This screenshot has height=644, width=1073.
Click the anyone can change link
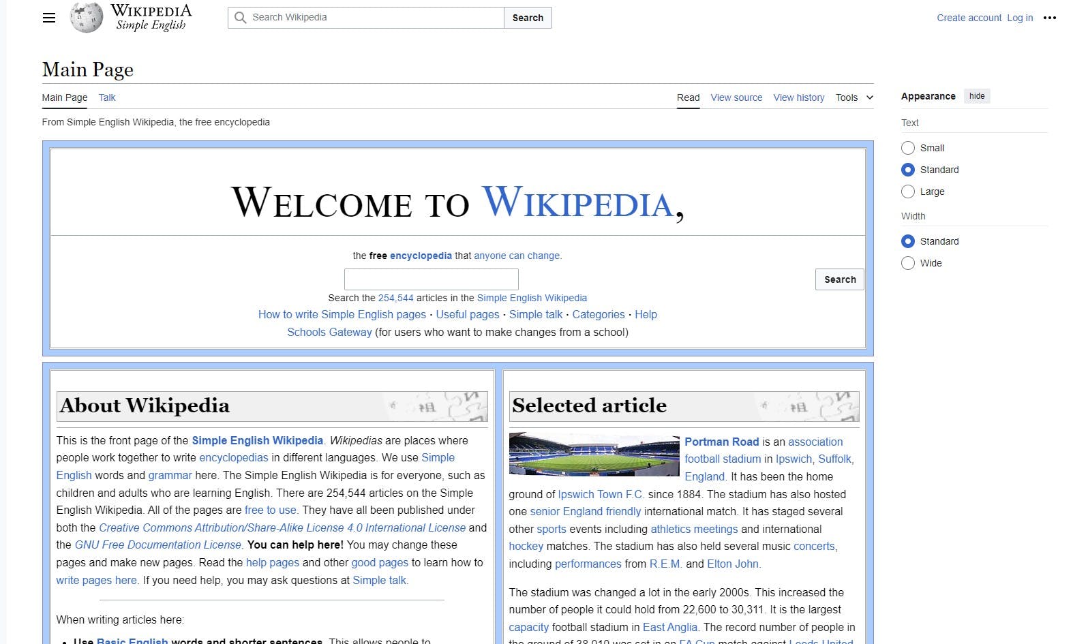[x=517, y=256]
